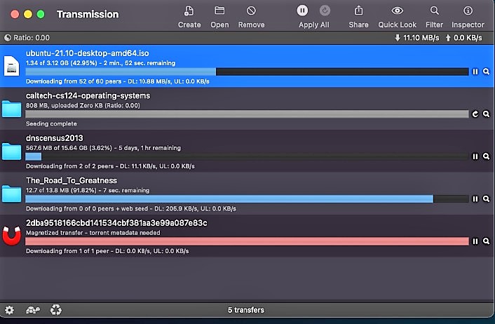Reveal caltech-cs124 folder in Finder
This screenshot has height=324, width=495.
tap(486, 114)
